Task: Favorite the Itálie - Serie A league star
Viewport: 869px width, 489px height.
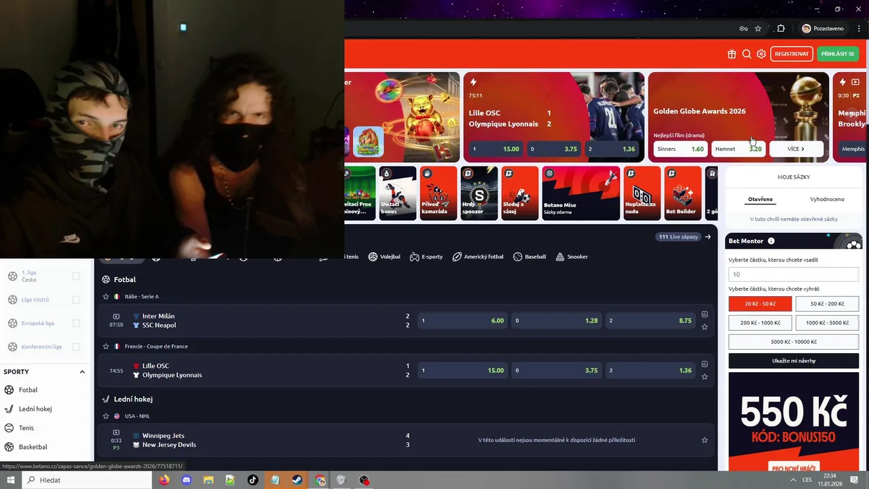Action: click(x=106, y=297)
